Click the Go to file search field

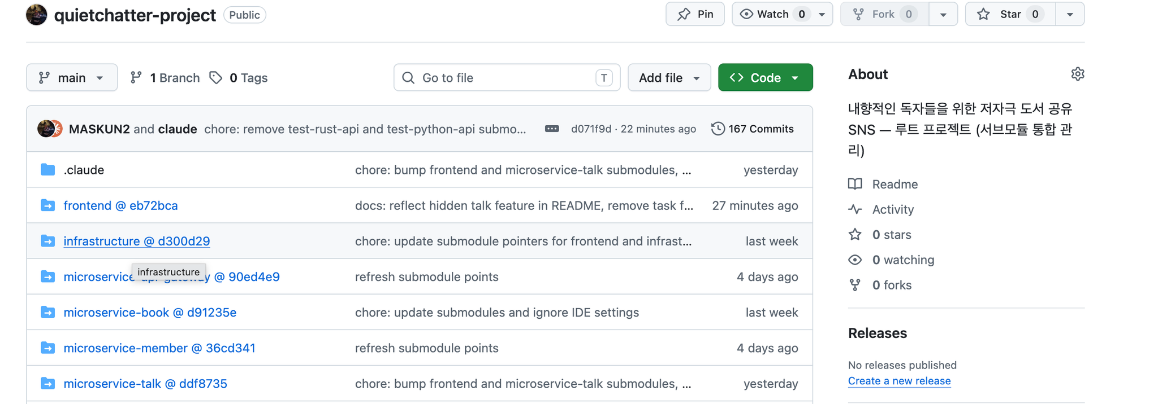click(x=507, y=77)
